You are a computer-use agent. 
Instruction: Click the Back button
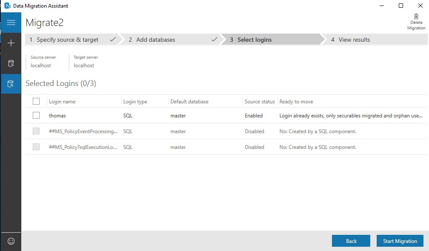(351, 240)
